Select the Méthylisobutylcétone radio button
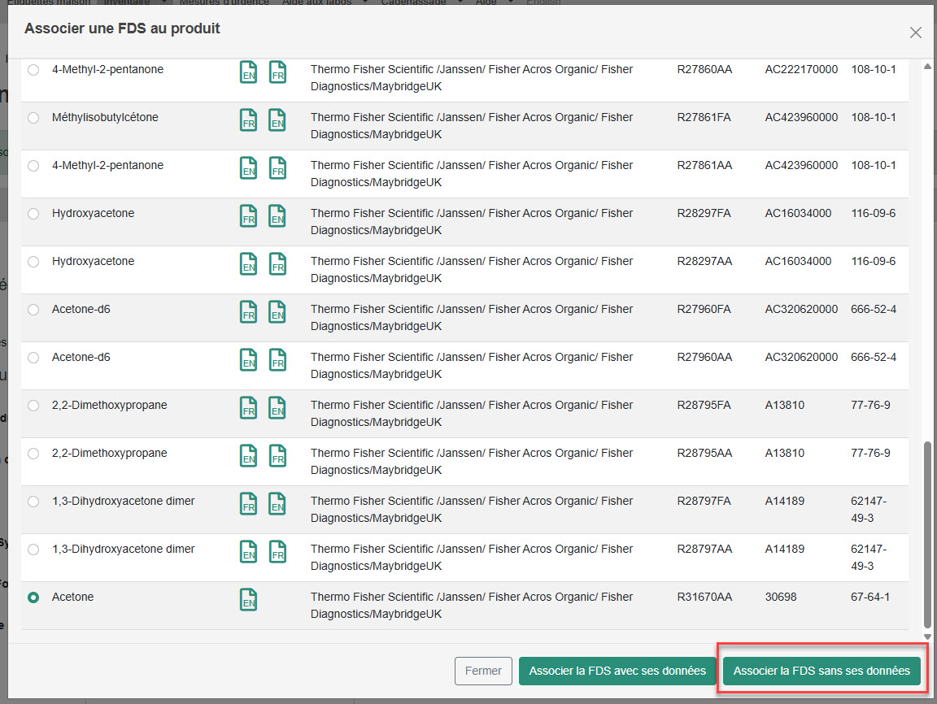The image size is (937, 704). (33, 118)
